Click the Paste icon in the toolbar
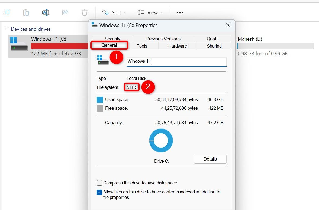Viewport: 319px width, 210px height. click(26, 12)
